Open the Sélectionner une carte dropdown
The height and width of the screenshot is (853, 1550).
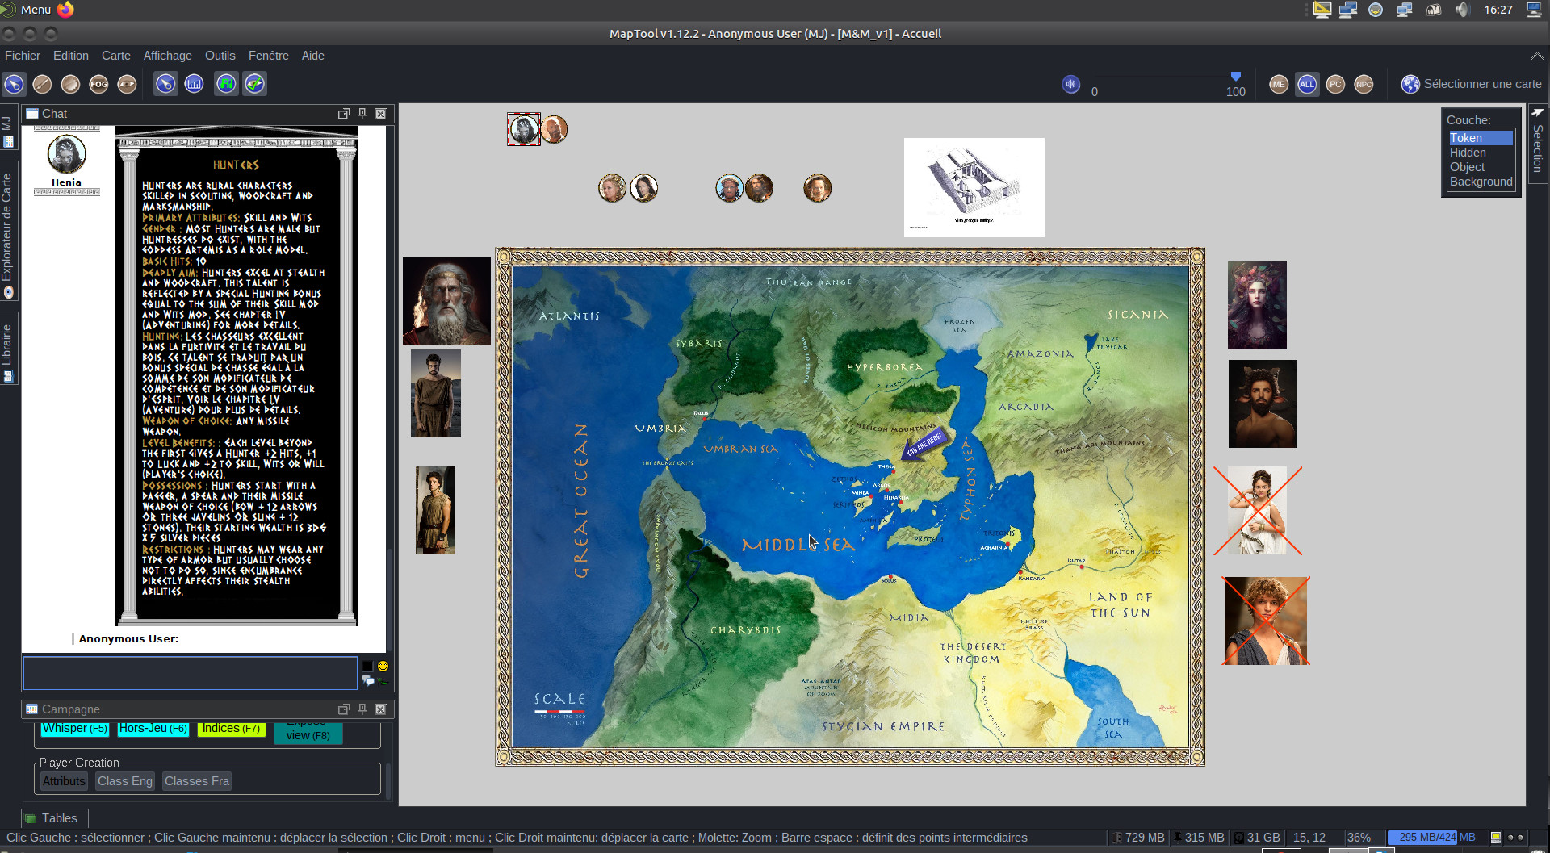click(x=1482, y=84)
